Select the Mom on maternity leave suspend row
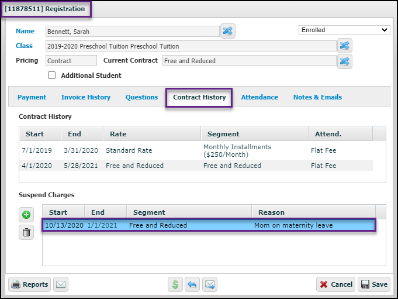This screenshot has height=299, width=398. click(209, 225)
